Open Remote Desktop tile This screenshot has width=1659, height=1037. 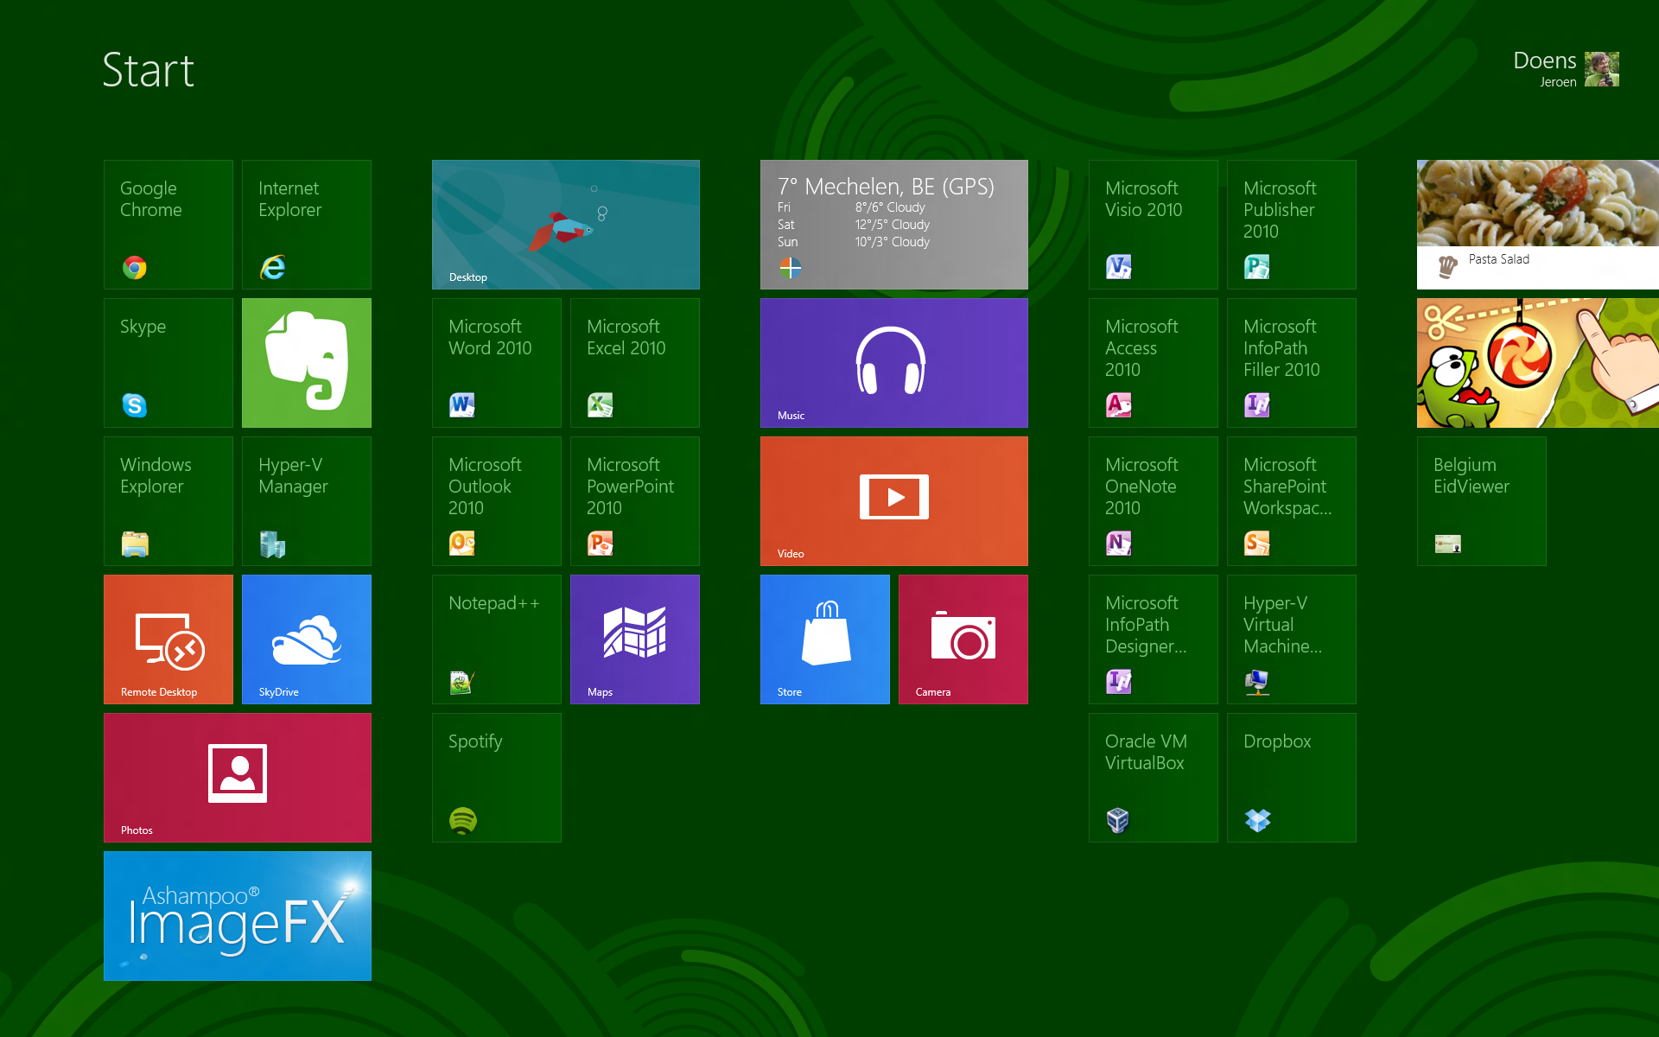[168, 639]
